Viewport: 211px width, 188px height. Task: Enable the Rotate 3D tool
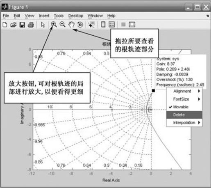(80, 25)
